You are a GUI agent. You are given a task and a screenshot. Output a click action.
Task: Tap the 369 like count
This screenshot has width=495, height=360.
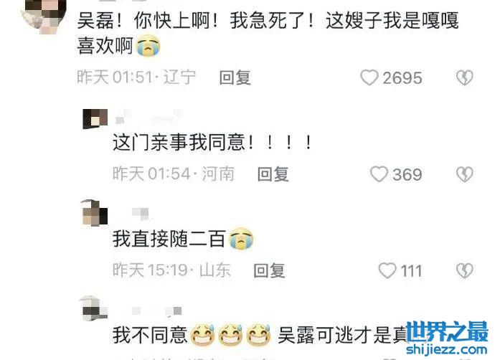coord(407,174)
